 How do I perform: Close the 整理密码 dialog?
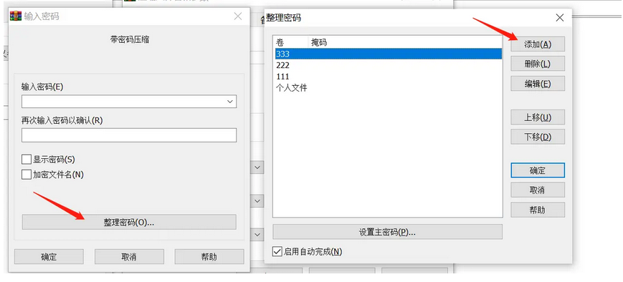pos(559,18)
